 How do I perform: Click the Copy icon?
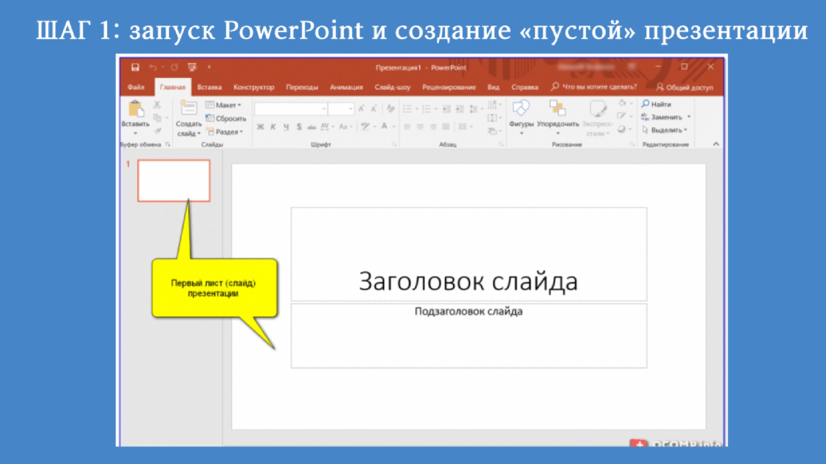(x=157, y=118)
